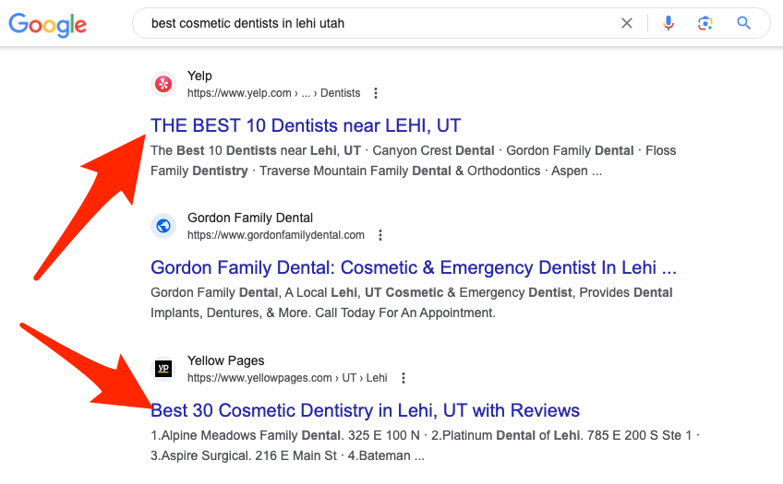The width and height of the screenshot is (783, 484).
Task: Clear the search query with X
Action: (627, 23)
